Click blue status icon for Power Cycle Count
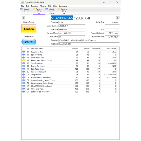 23,72
